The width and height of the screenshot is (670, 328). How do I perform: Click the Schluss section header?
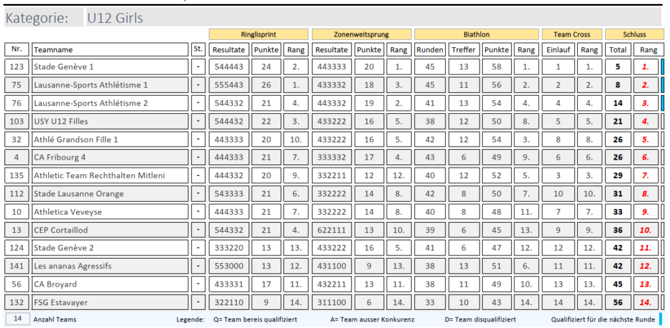click(634, 34)
